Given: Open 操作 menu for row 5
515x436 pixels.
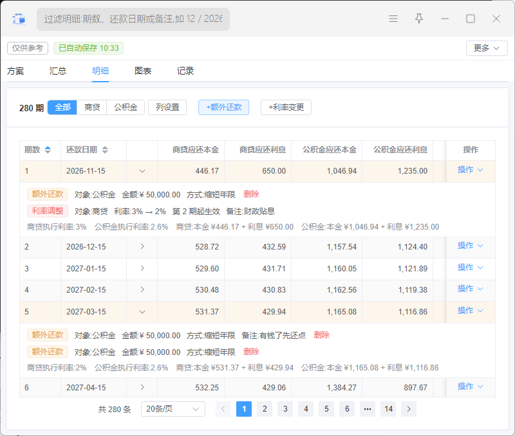Looking at the screenshot, I should coord(471,311).
